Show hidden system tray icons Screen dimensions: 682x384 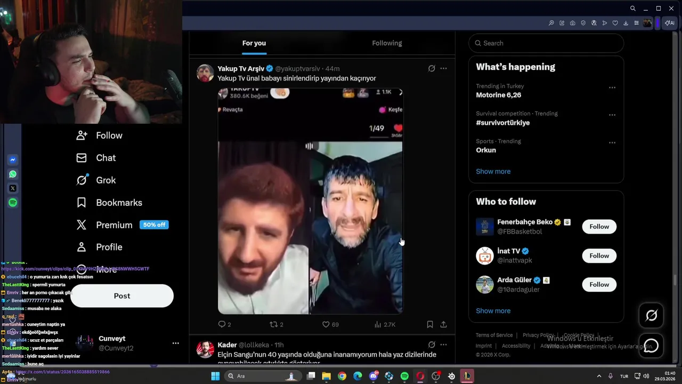pyautogui.click(x=599, y=376)
